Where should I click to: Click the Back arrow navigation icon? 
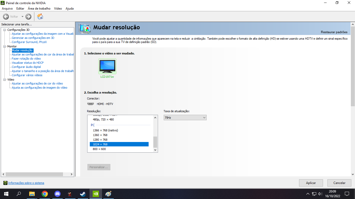(x=6, y=17)
